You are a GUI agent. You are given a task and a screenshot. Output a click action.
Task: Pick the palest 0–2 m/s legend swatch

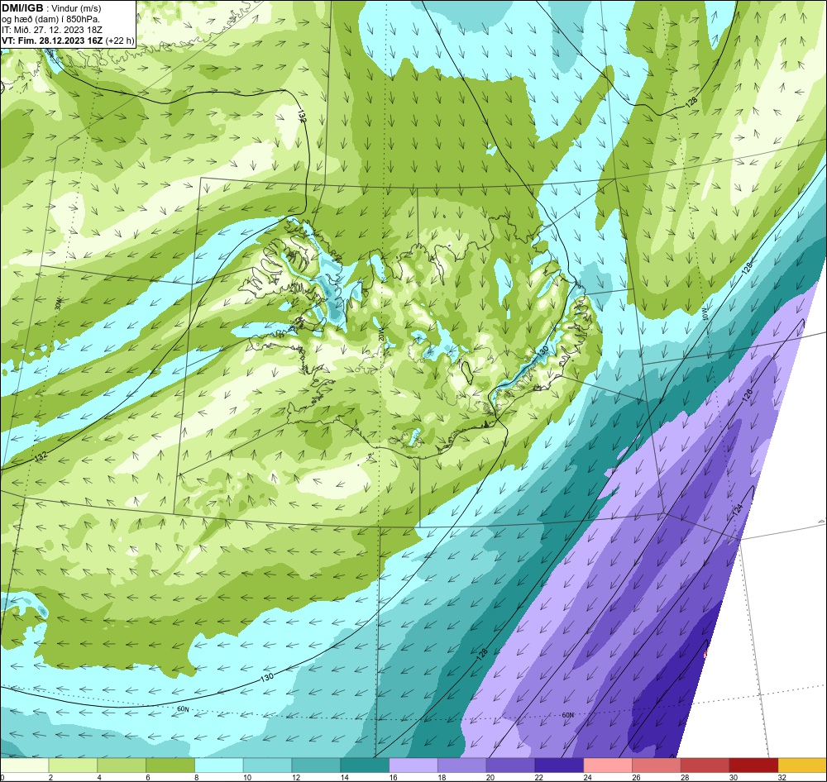coord(25,765)
